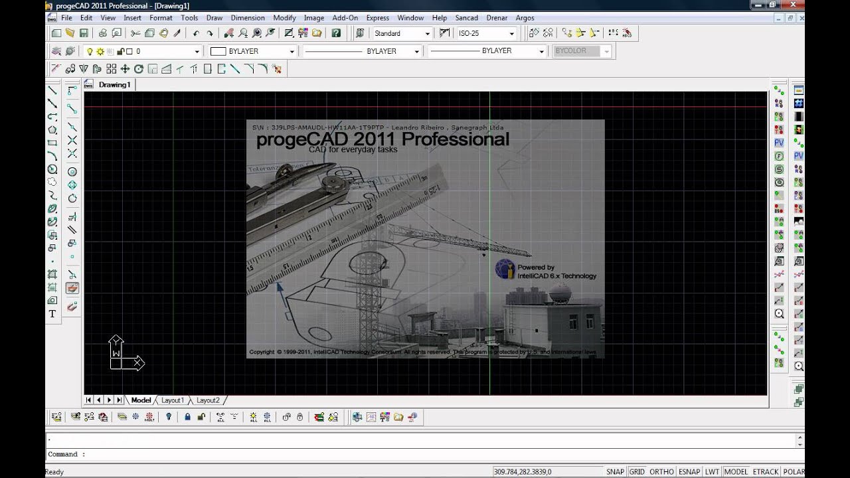
Task: Click the magnet object snap settings icon
Action: point(72,306)
